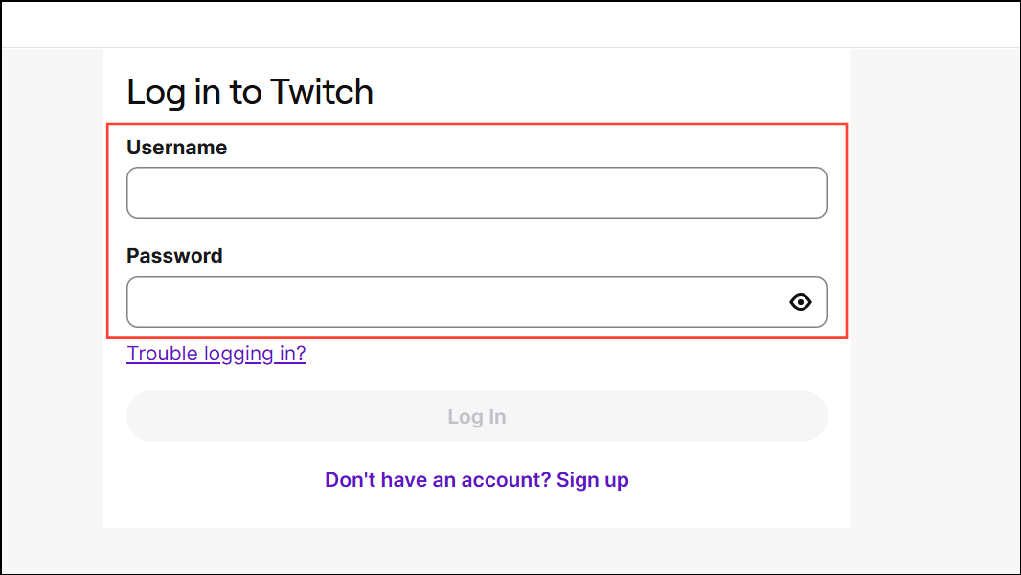Click gray area below the login card

(510, 550)
